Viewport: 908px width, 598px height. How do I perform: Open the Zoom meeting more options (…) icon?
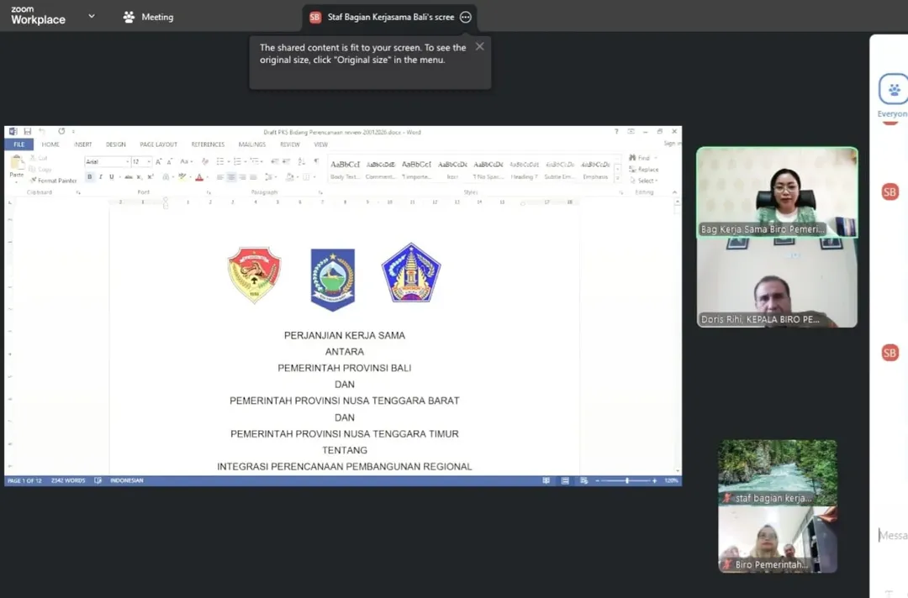pyautogui.click(x=466, y=17)
